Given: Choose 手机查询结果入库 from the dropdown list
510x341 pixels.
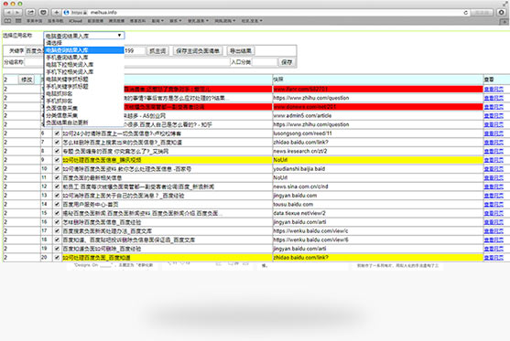Looking at the screenshot, I should pyautogui.click(x=67, y=58).
